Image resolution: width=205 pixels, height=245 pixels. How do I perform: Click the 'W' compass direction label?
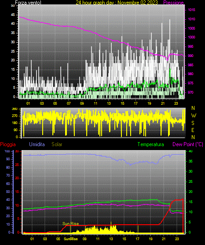click(194, 116)
